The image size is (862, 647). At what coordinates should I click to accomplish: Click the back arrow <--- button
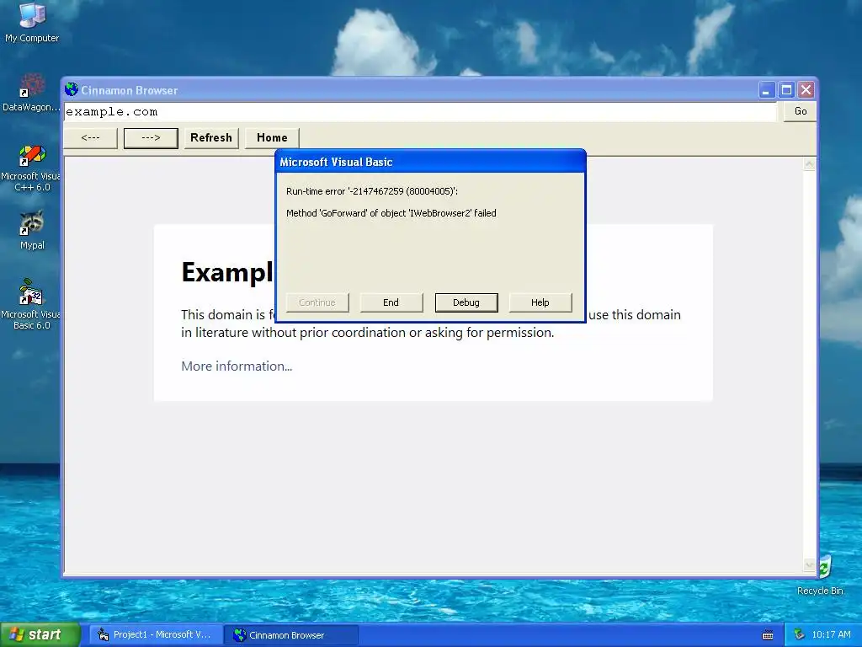91,137
